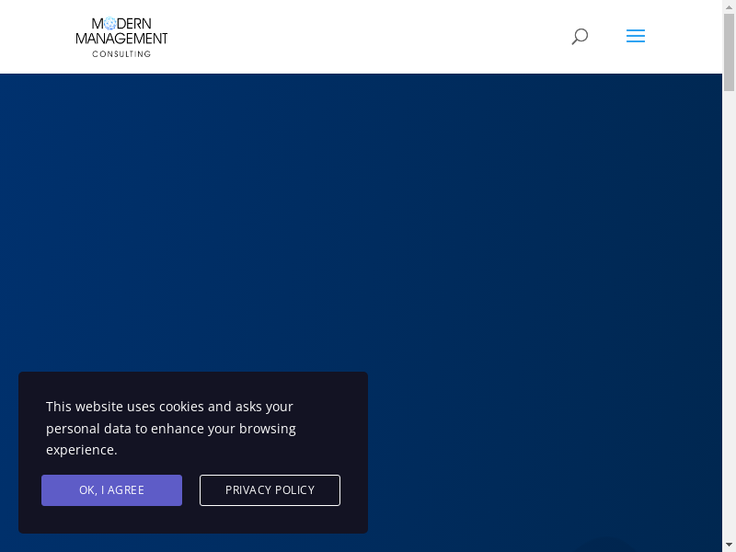Screen dimensions: 736x552
Task: Click the scrollbar down arrow
Action: point(729,545)
